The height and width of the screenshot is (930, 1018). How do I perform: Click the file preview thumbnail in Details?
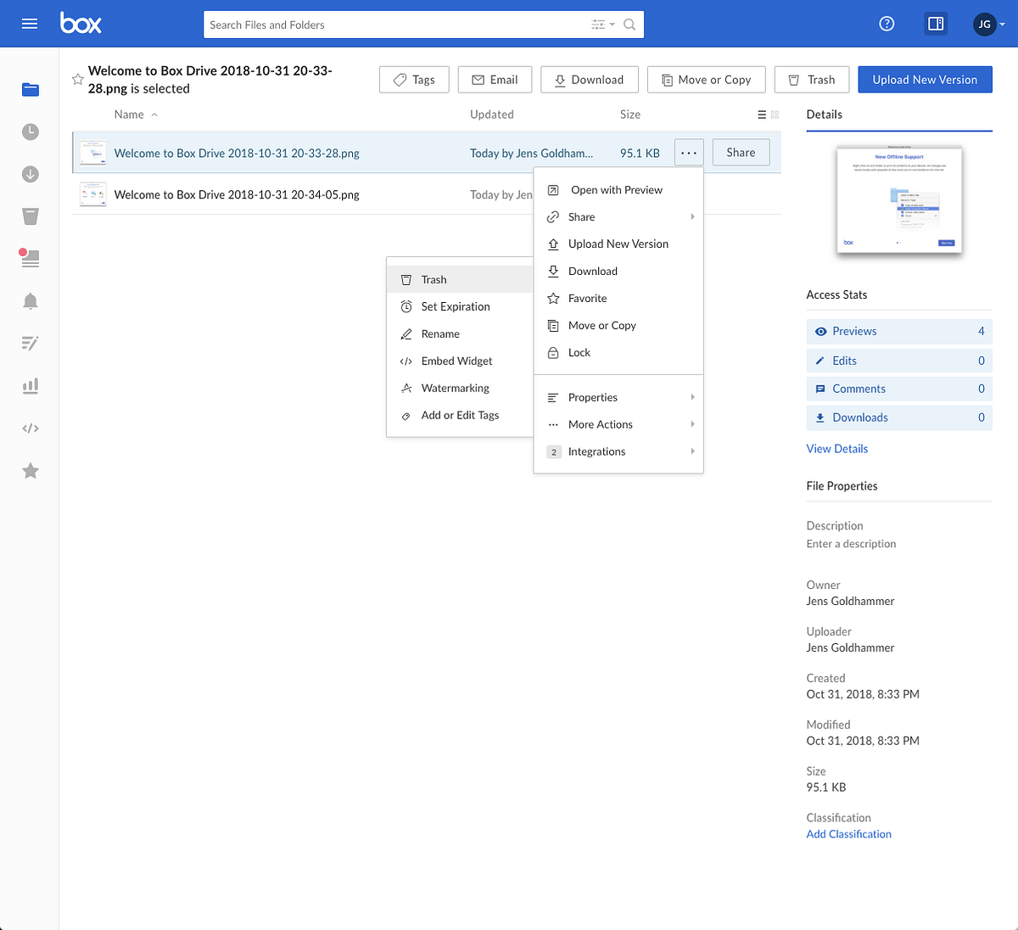(x=898, y=201)
